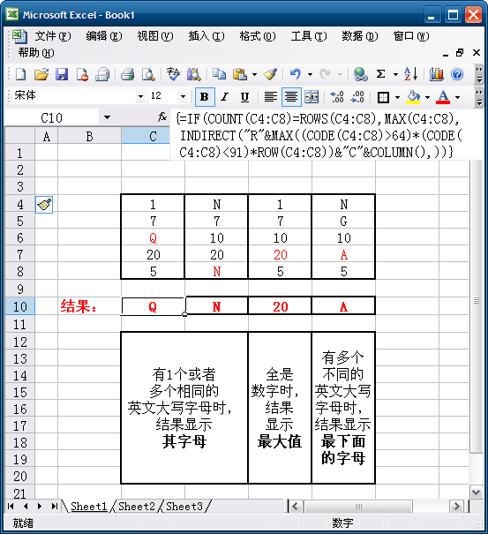
Task: Toggle Italic formatting button
Action: point(224,97)
